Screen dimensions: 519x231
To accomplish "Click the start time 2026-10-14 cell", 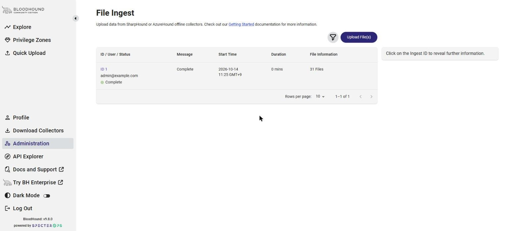I will 230,72.
